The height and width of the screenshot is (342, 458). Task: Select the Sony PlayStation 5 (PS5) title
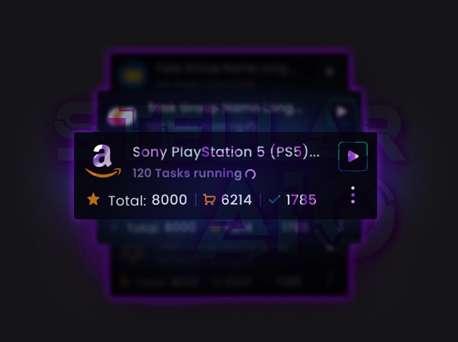(226, 152)
